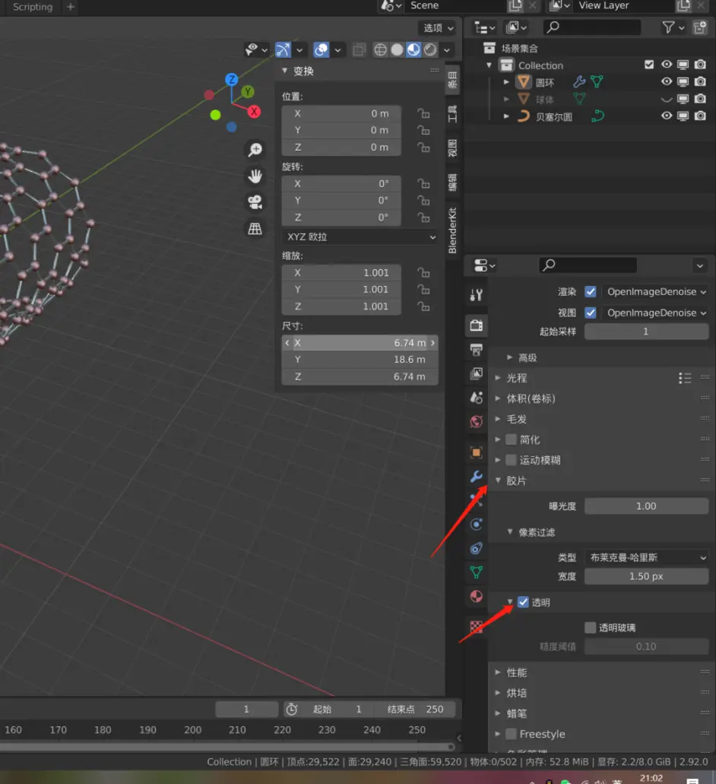This screenshot has height=784, width=716.
Task: Click the X axis on navigation gizmo
Action: [x=254, y=112]
